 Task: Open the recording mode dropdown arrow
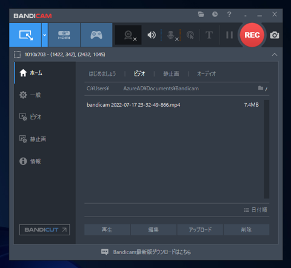click(45, 35)
